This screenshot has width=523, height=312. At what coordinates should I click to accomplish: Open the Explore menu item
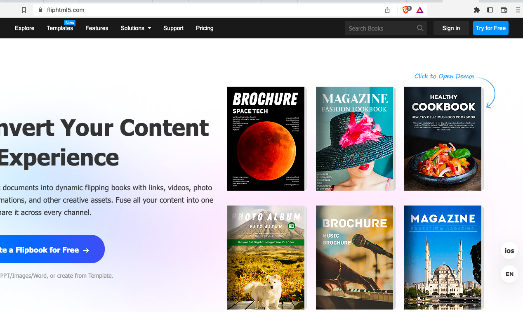pos(25,28)
